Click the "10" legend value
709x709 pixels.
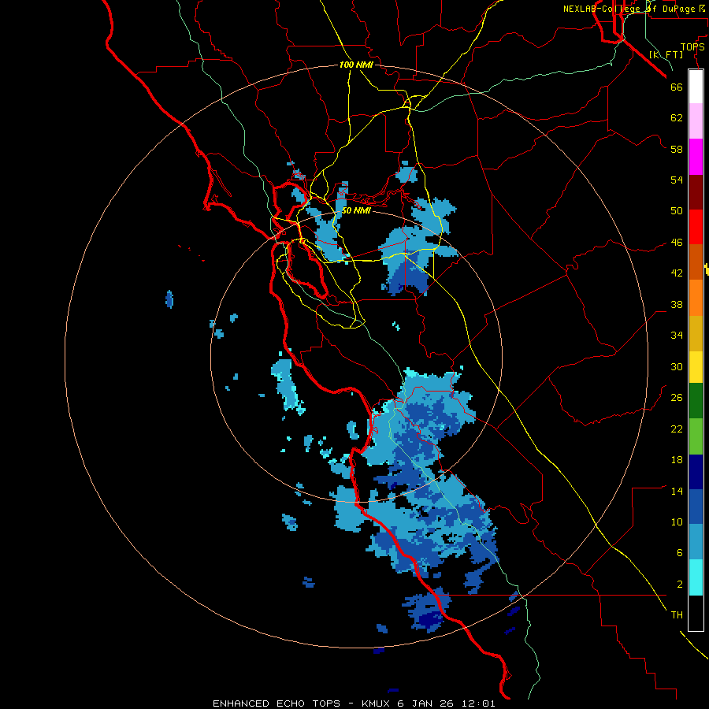(x=677, y=522)
